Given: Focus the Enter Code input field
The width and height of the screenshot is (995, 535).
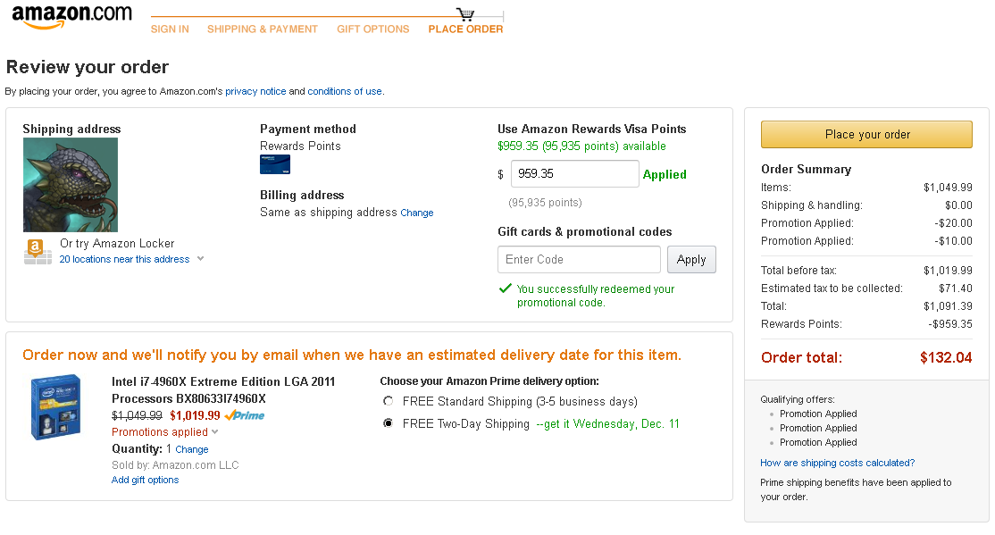Looking at the screenshot, I should 580,260.
